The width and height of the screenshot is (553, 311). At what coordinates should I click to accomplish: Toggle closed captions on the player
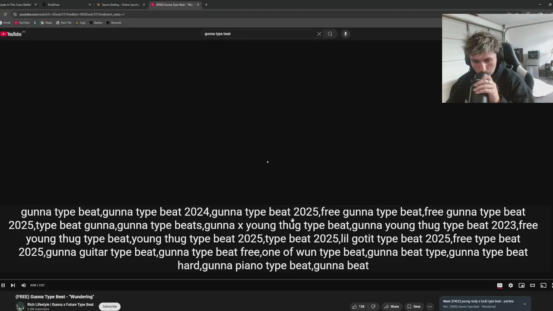pyautogui.click(x=499, y=285)
